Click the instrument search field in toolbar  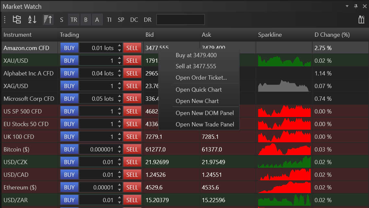click(181, 19)
